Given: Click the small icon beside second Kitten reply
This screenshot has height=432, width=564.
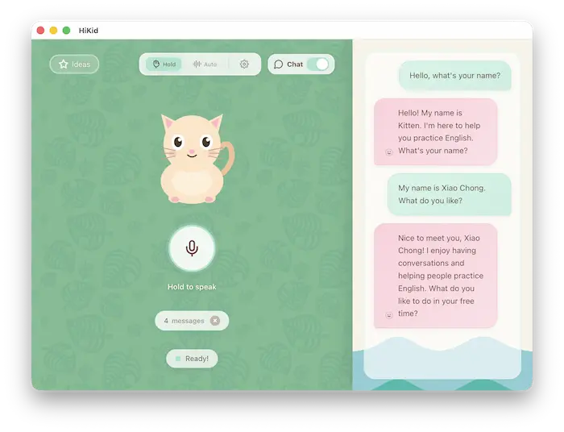Looking at the screenshot, I should tap(389, 315).
